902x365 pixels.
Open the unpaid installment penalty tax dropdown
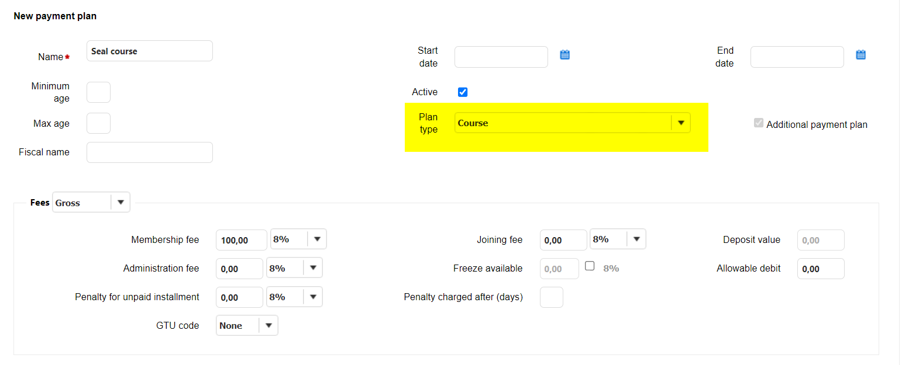pyautogui.click(x=312, y=297)
